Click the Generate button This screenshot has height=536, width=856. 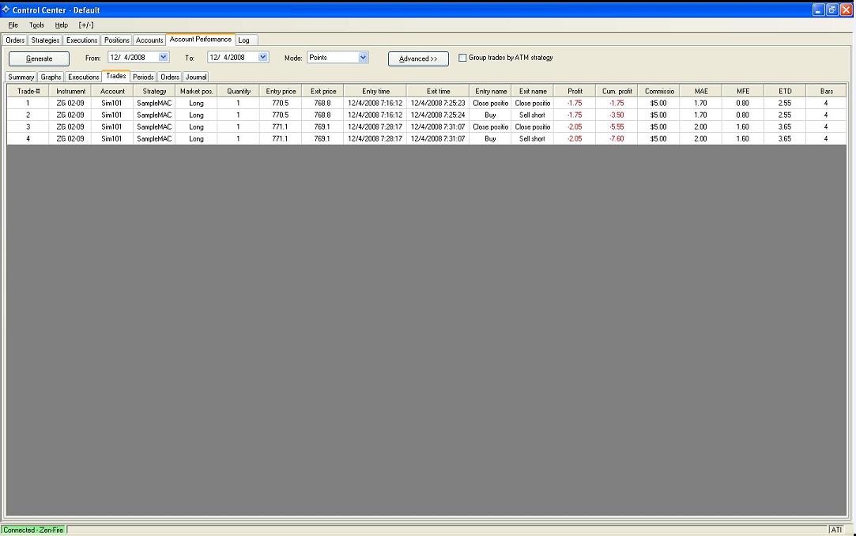(39, 59)
